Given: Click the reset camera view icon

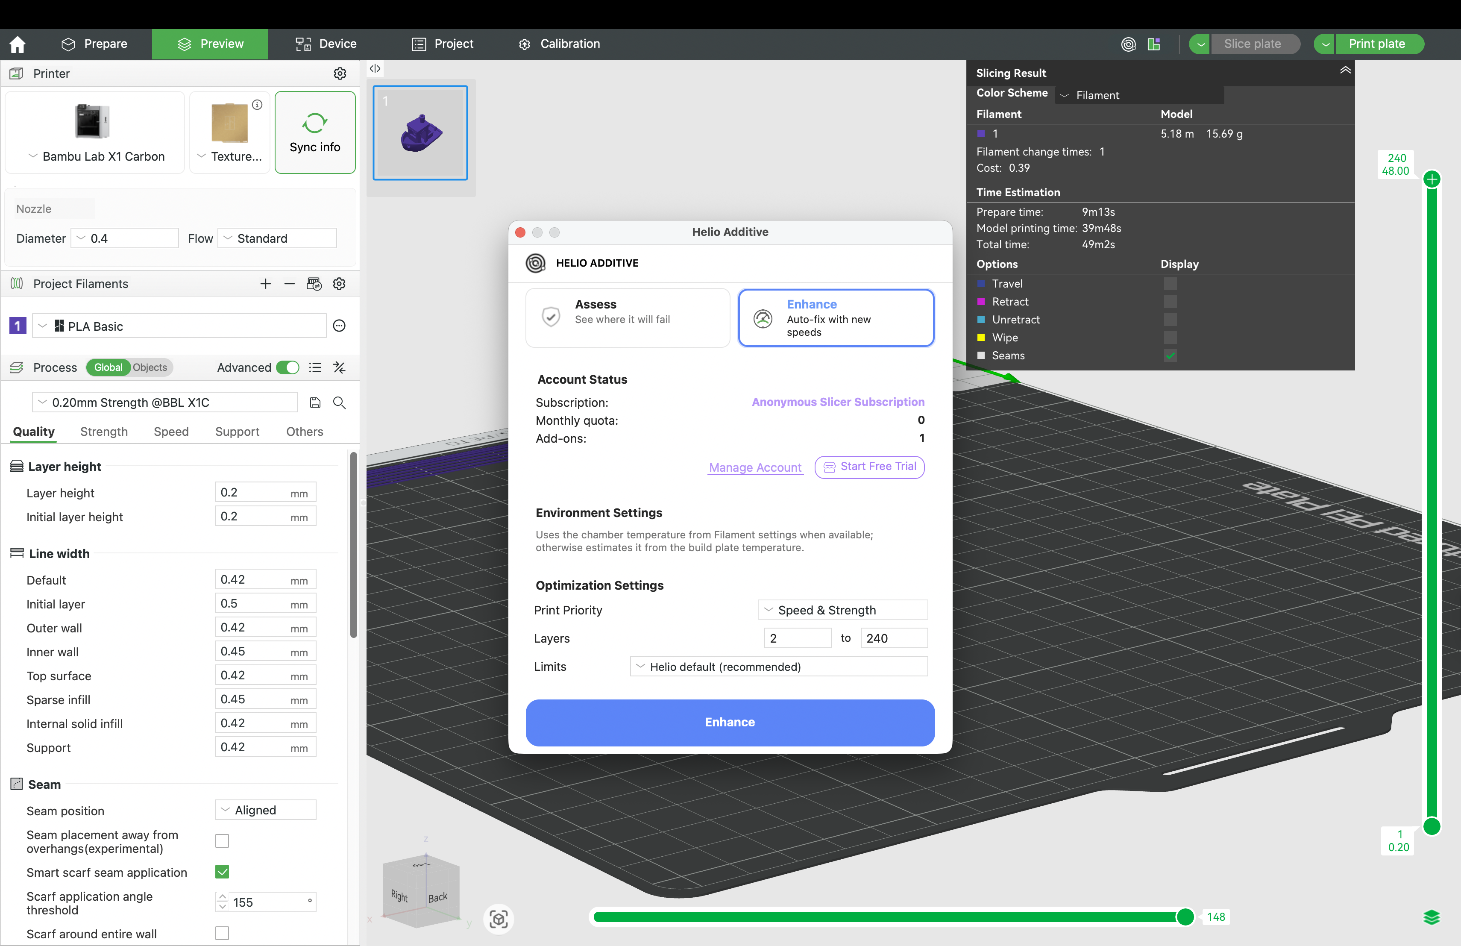Looking at the screenshot, I should pyautogui.click(x=499, y=919).
